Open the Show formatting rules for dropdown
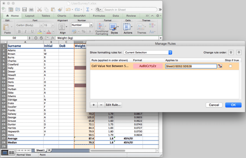 (148, 52)
